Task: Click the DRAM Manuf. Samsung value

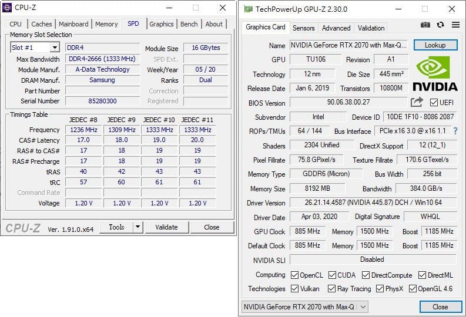Action: coord(102,80)
